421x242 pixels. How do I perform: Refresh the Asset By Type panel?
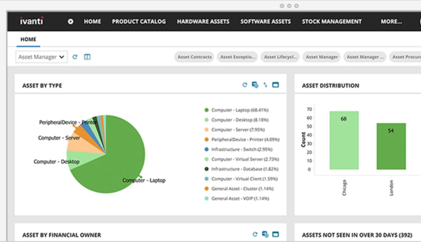tap(245, 85)
